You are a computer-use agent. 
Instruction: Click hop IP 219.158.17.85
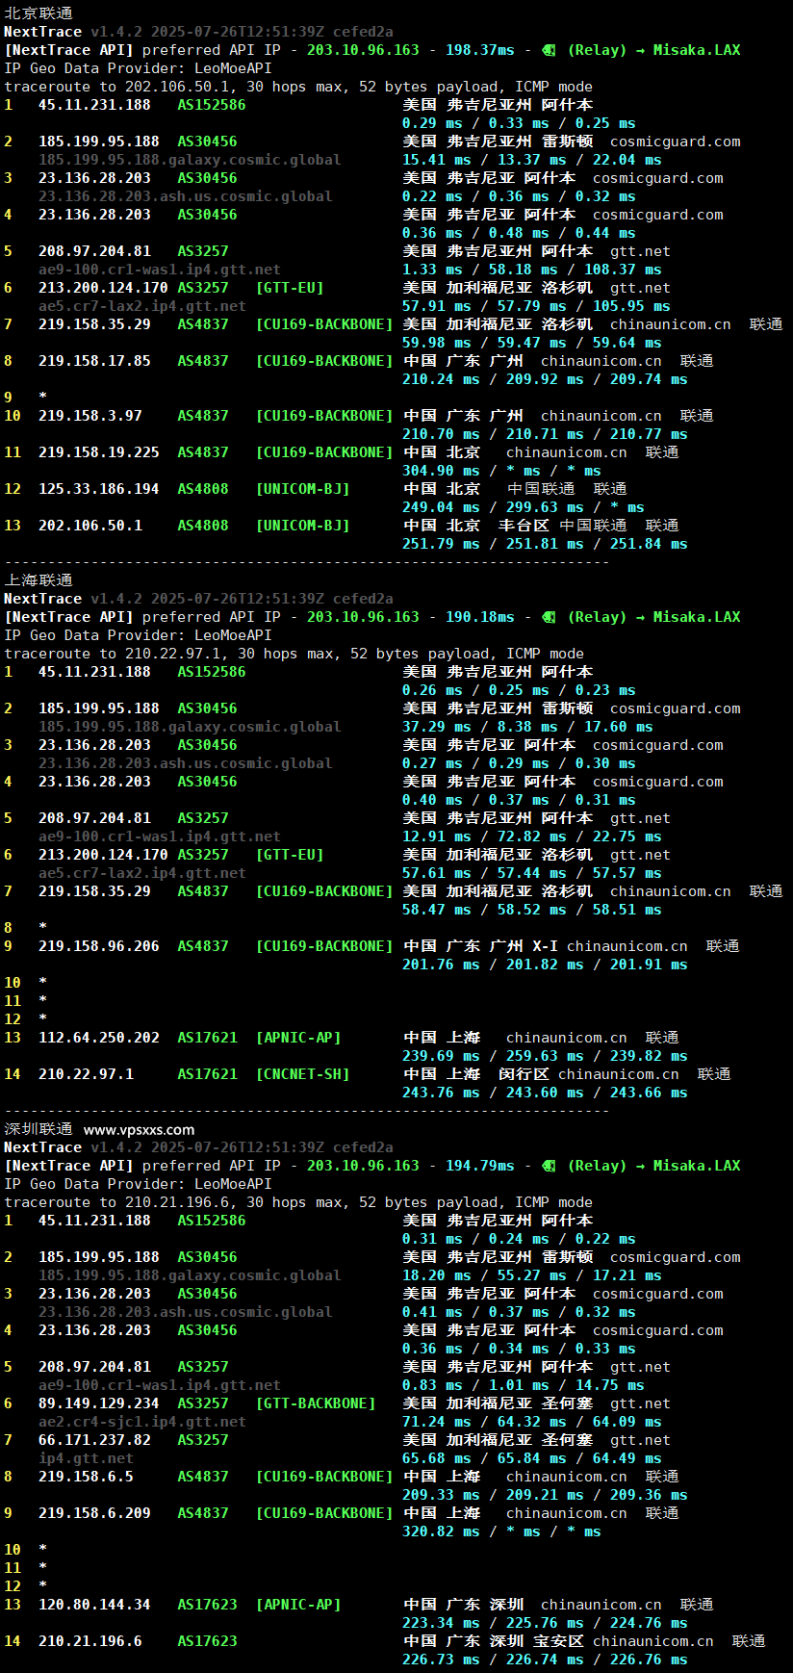click(x=94, y=361)
